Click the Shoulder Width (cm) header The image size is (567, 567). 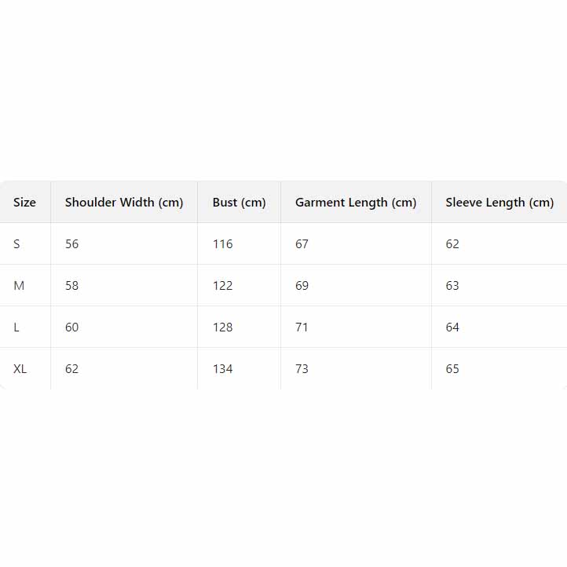pos(124,203)
